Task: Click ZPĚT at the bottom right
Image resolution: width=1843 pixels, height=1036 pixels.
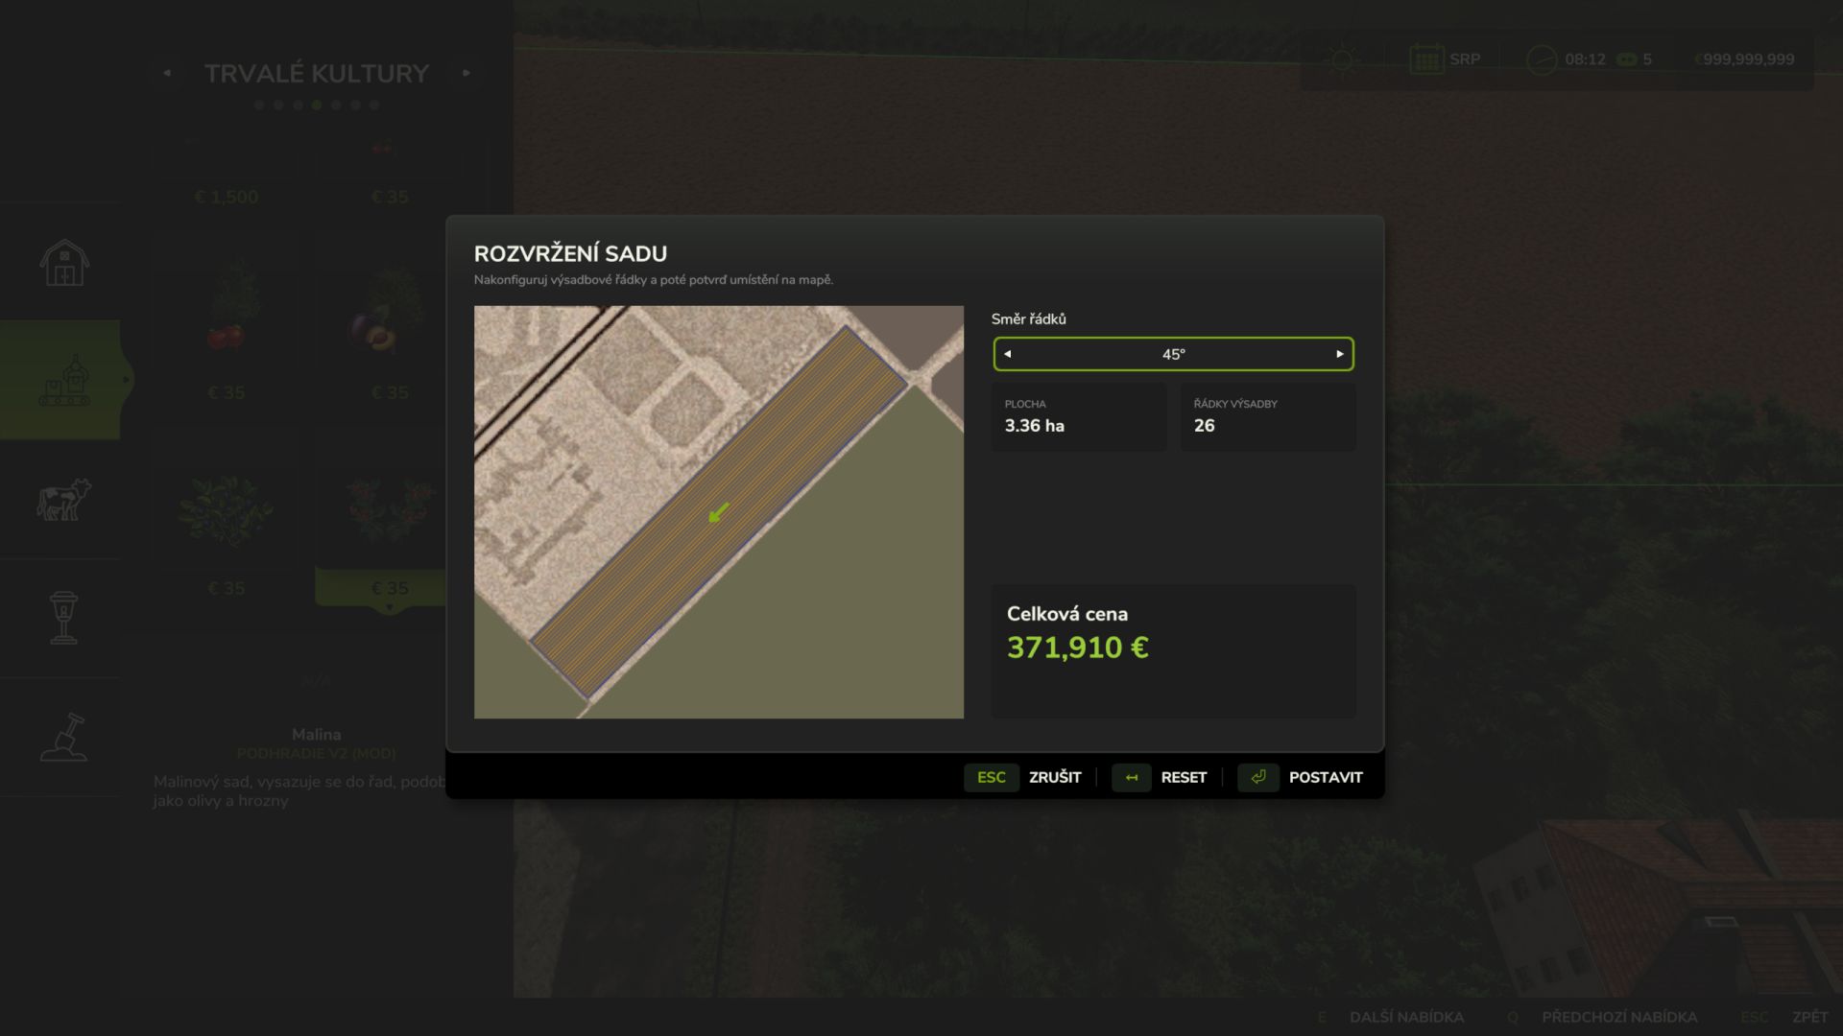Action: [1810, 1017]
